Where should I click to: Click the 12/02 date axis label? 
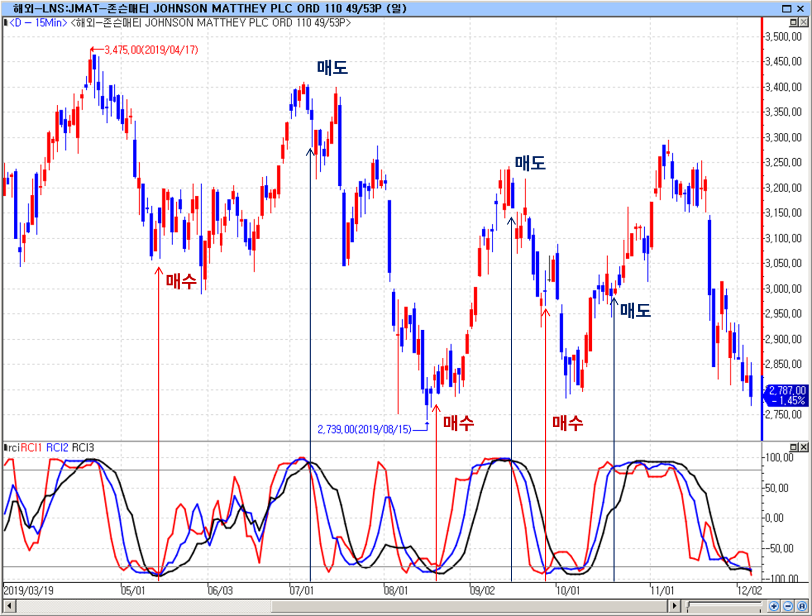750,591
